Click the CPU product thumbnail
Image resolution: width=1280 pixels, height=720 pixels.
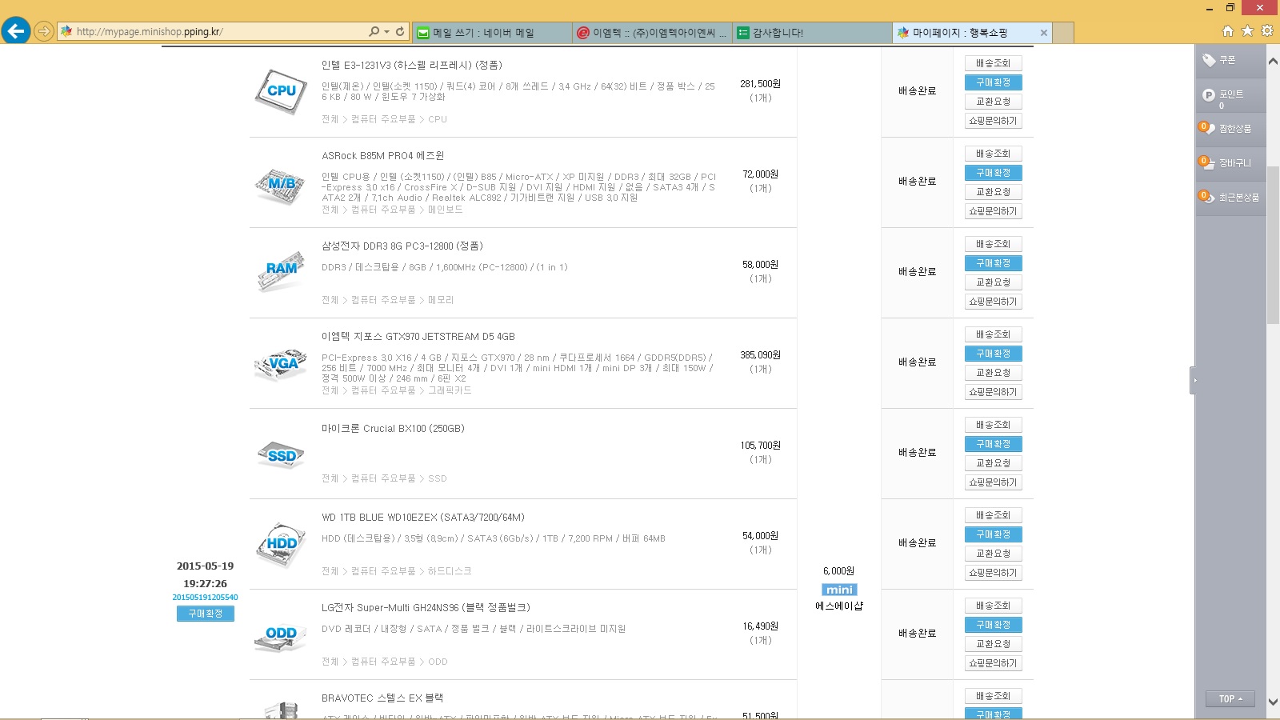click(x=281, y=91)
